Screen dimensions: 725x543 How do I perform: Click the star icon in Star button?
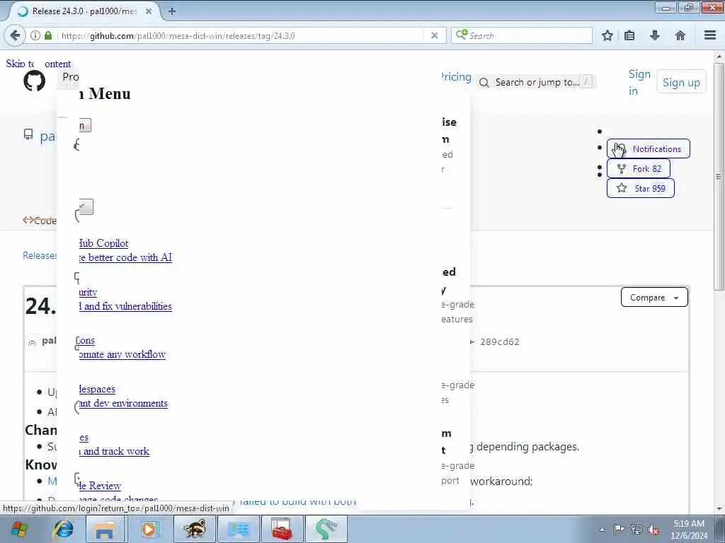(x=622, y=188)
